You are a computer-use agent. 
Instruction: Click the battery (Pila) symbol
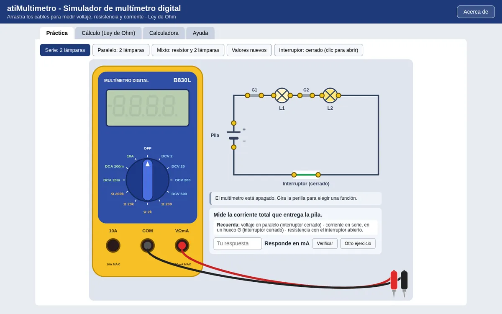tap(234, 135)
